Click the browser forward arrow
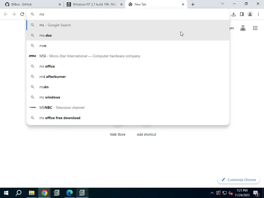Screen dimensions: 264x198 click(x=14, y=14)
